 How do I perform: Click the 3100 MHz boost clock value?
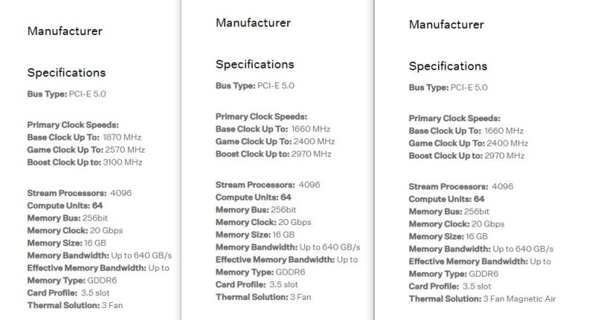[123, 162]
